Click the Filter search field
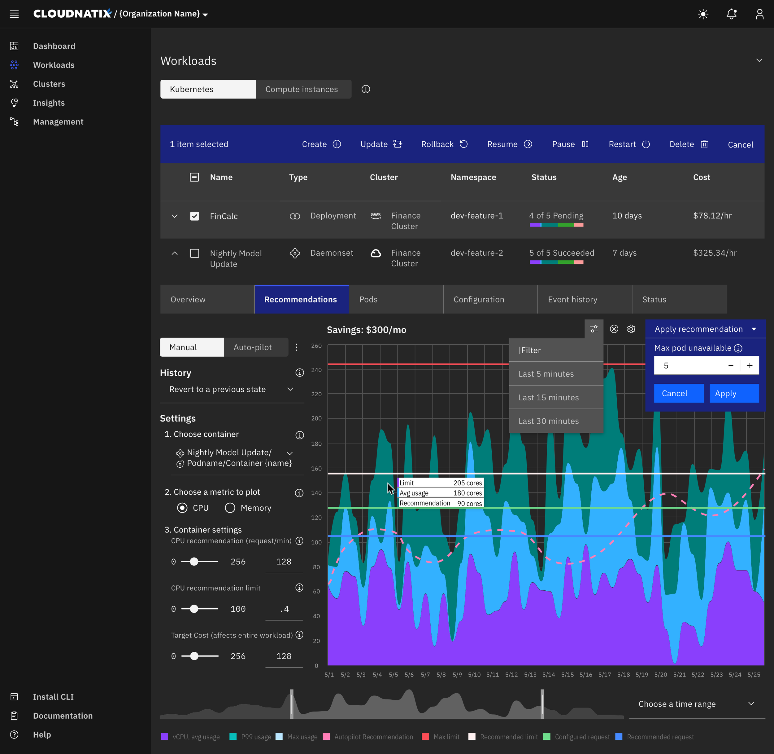The width and height of the screenshot is (774, 754). tap(556, 350)
